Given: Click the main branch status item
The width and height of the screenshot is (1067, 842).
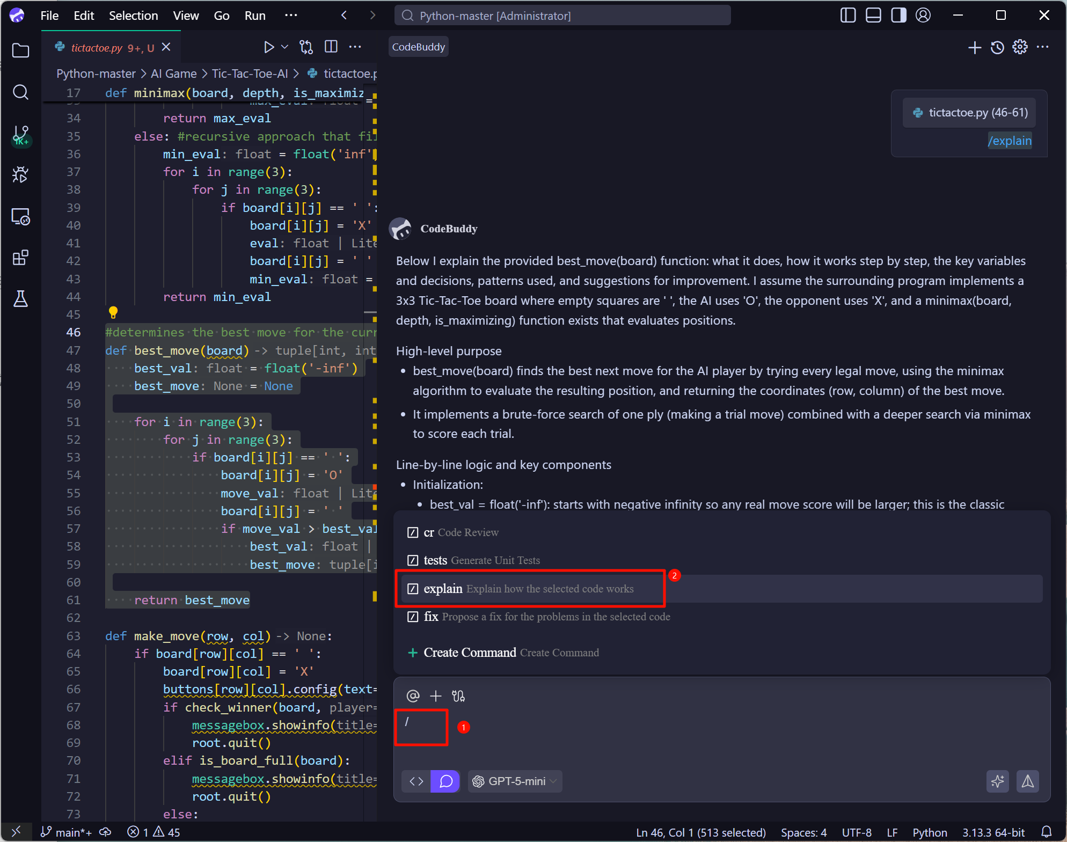Looking at the screenshot, I should click(67, 832).
